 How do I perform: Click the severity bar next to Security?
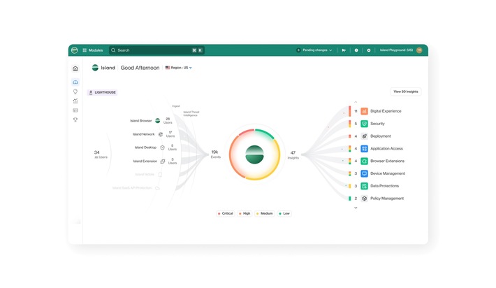349,124
